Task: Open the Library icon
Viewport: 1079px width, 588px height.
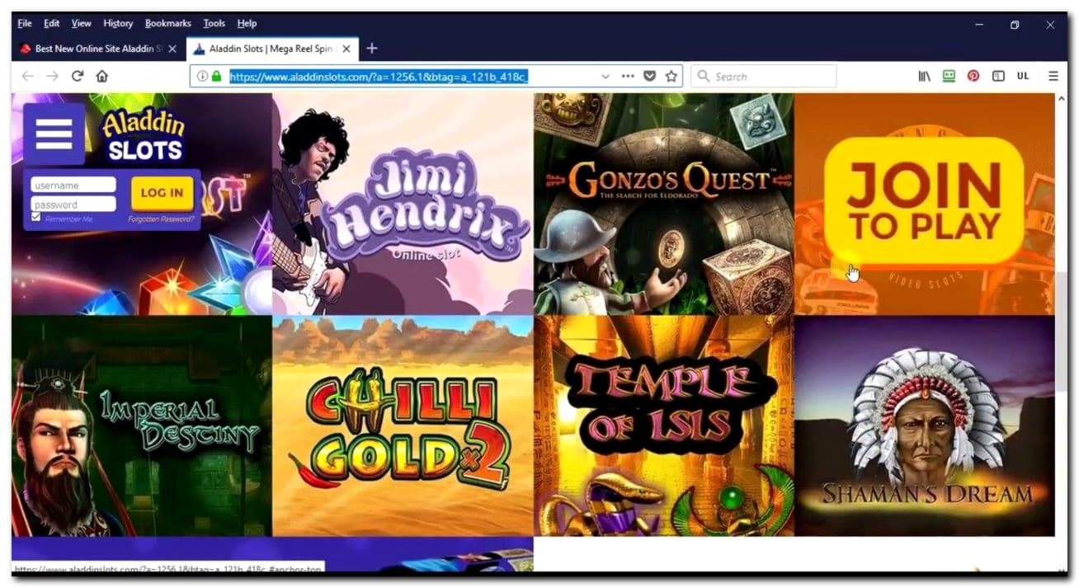Action: tap(925, 76)
